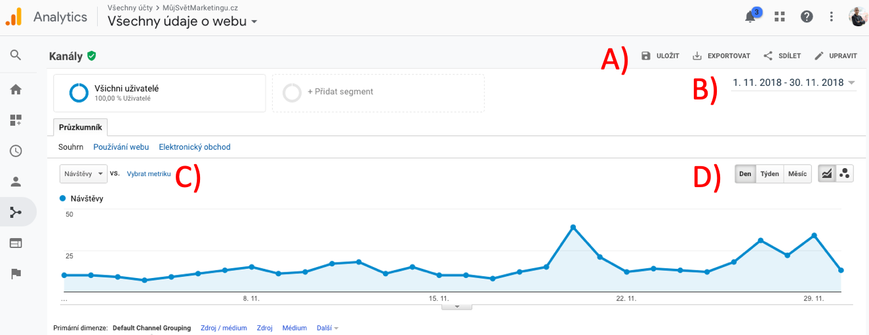The height and width of the screenshot is (335, 869).
Task: Open Behavior window icon in sidebar
Action: point(16,243)
